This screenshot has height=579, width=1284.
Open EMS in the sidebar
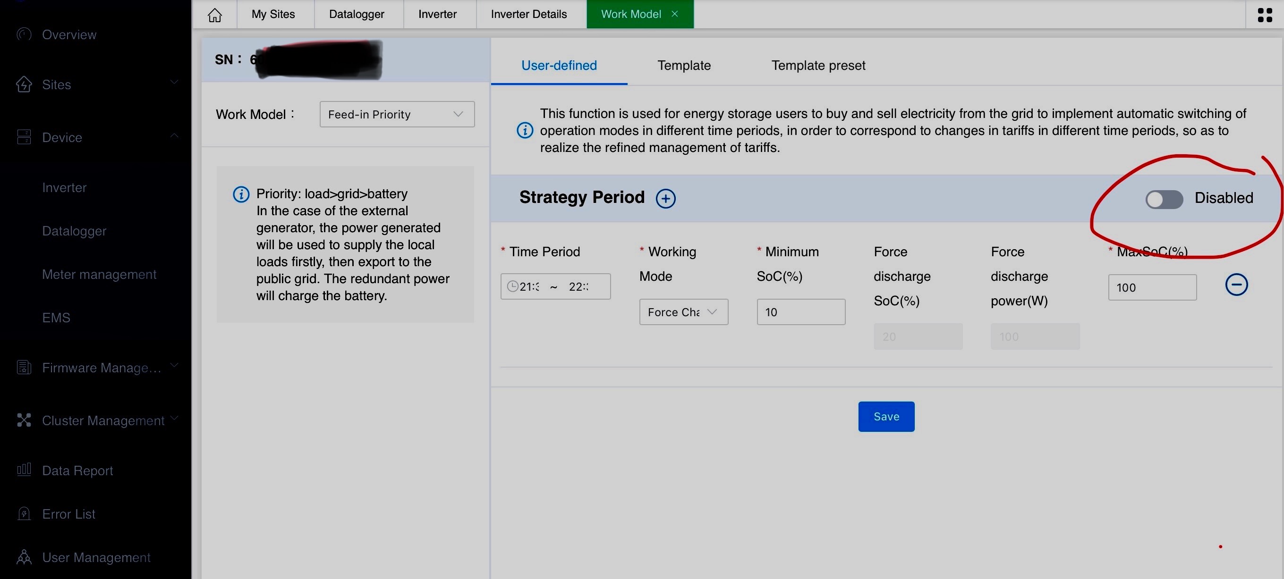pyautogui.click(x=56, y=318)
